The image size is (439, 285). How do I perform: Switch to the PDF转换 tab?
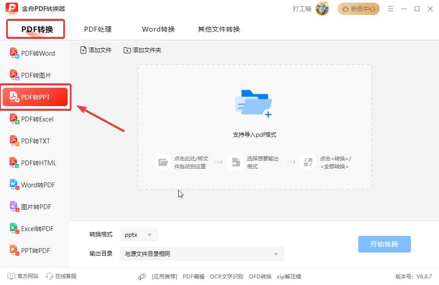pos(37,29)
